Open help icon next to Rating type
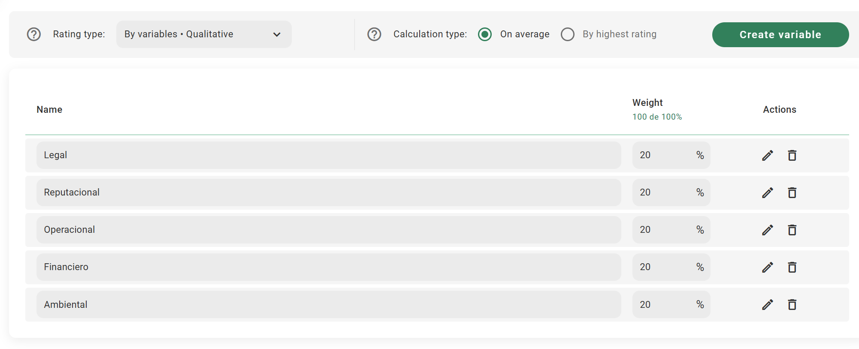 (34, 34)
